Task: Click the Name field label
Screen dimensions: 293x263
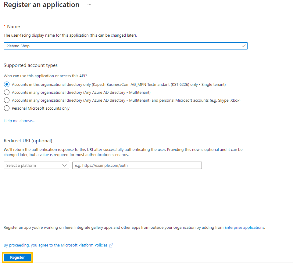Action: (x=13, y=27)
